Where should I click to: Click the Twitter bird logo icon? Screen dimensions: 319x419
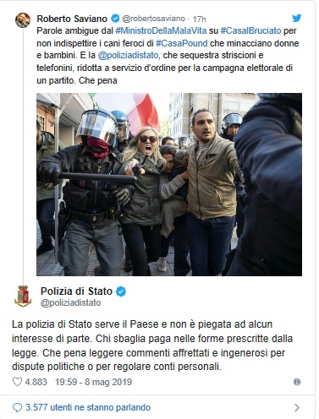(297, 18)
